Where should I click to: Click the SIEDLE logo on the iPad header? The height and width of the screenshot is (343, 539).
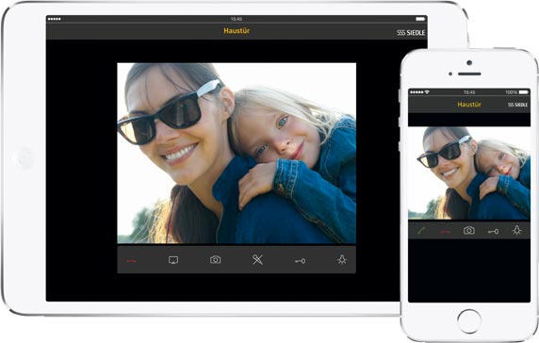pyautogui.click(x=411, y=33)
